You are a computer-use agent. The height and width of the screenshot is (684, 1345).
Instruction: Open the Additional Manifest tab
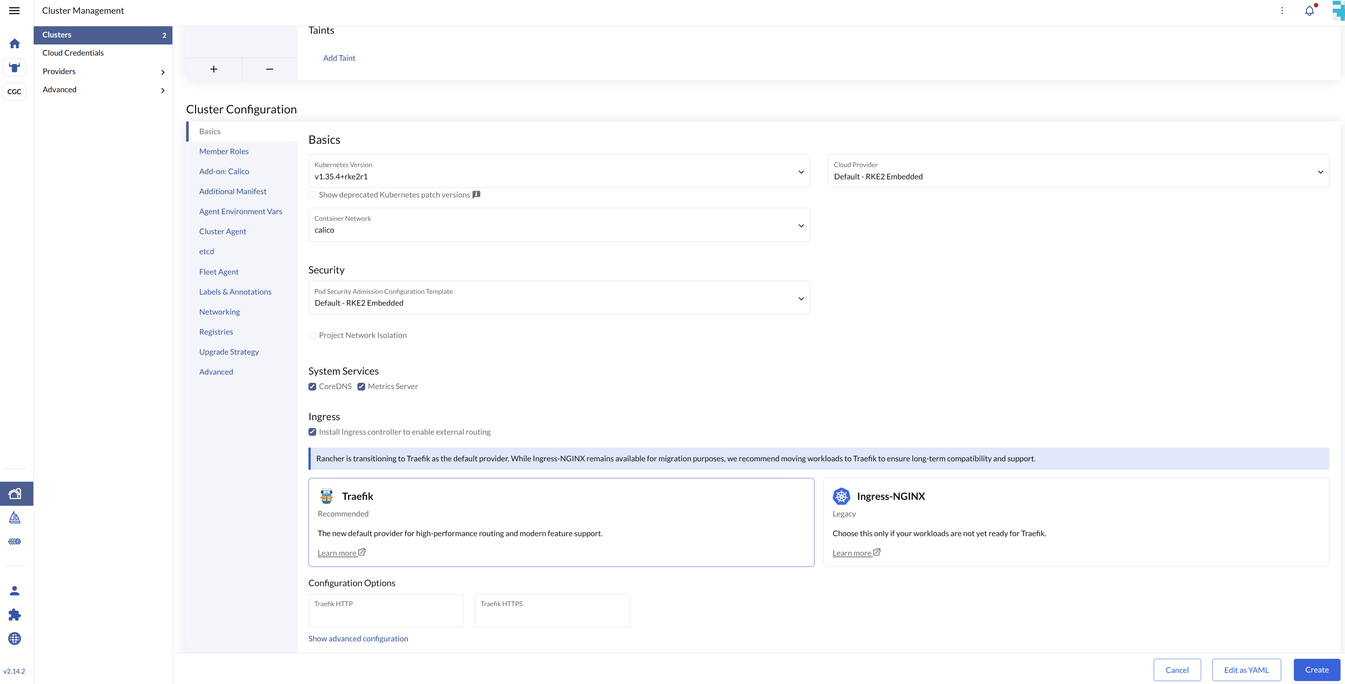(x=232, y=192)
